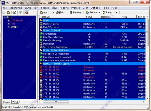Click the new document icon in left toolbar
This screenshot has width=151, height=111.
(9, 12)
